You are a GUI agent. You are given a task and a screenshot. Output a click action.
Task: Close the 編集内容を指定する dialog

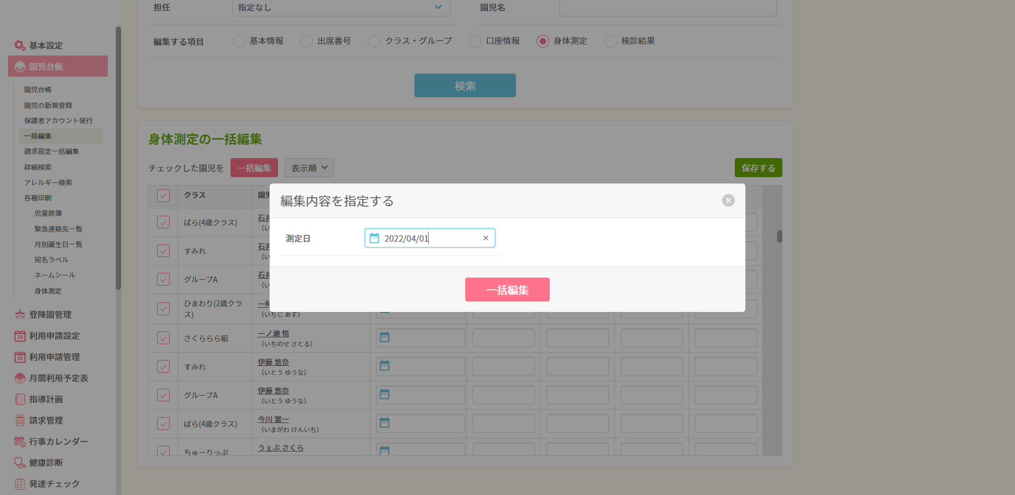(x=728, y=200)
